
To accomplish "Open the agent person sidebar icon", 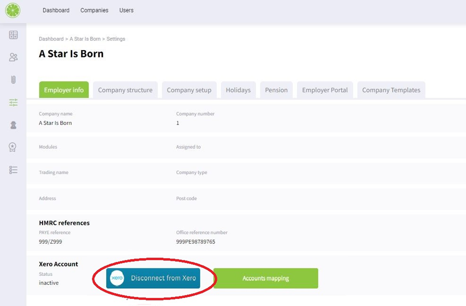I will click(13, 125).
